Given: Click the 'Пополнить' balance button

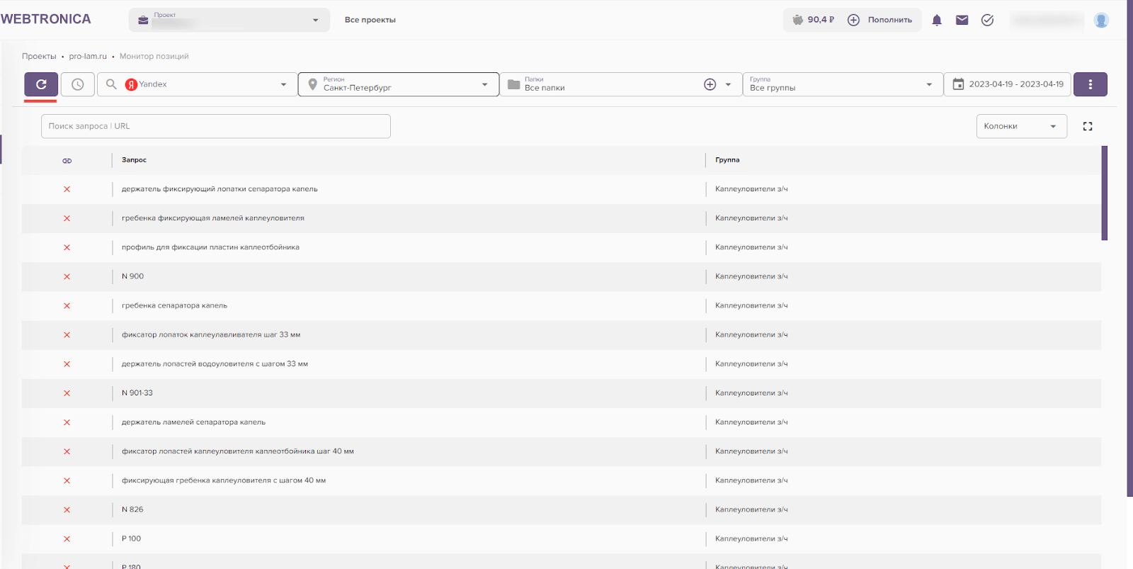Looking at the screenshot, I should click(x=881, y=20).
